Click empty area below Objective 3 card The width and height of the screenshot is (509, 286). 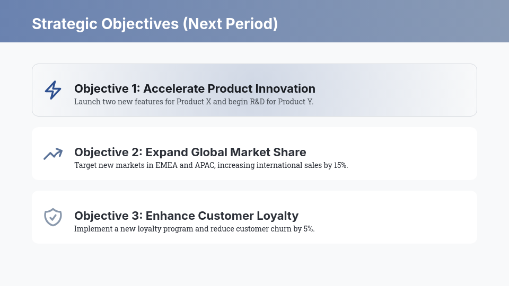coord(254,264)
